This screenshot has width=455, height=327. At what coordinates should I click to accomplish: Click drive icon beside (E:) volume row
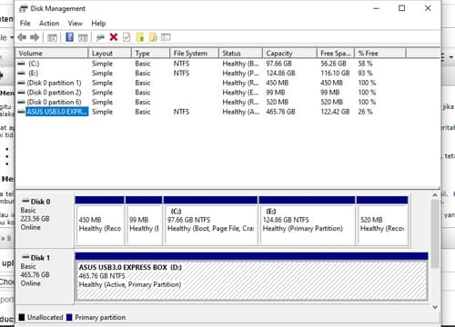click(x=22, y=74)
